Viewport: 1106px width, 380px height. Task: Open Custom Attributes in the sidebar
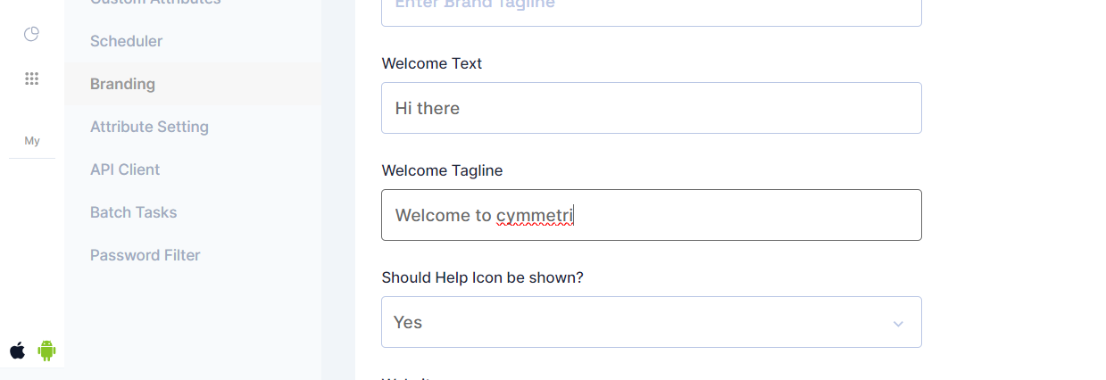click(155, 3)
